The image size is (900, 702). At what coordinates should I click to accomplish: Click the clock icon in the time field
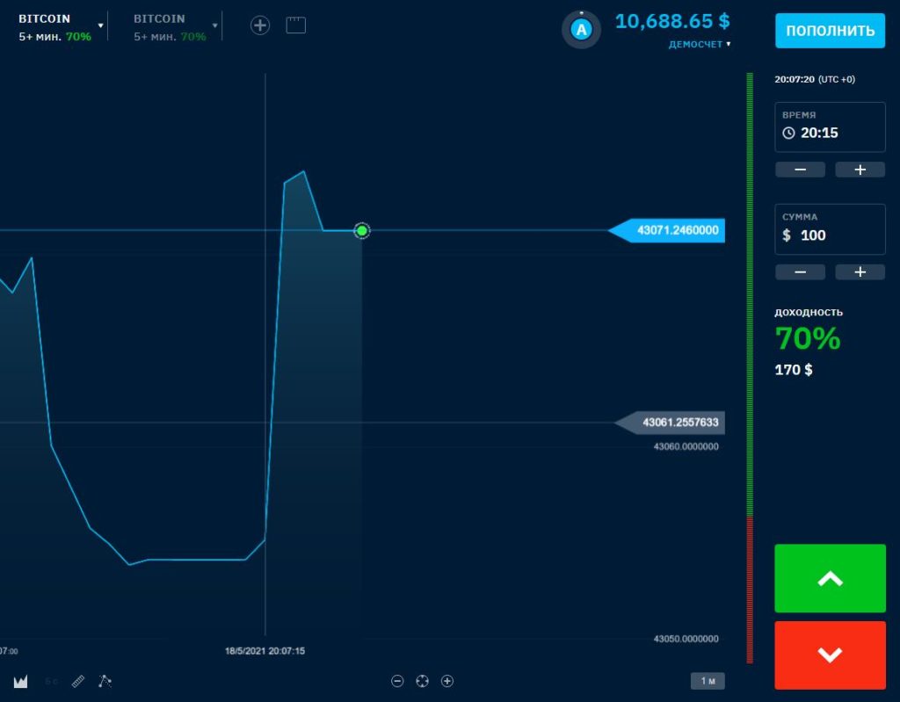click(x=788, y=134)
